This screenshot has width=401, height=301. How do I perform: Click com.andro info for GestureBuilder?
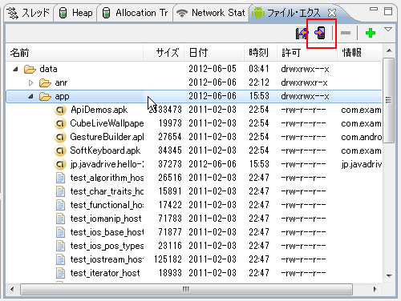point(361,137)
